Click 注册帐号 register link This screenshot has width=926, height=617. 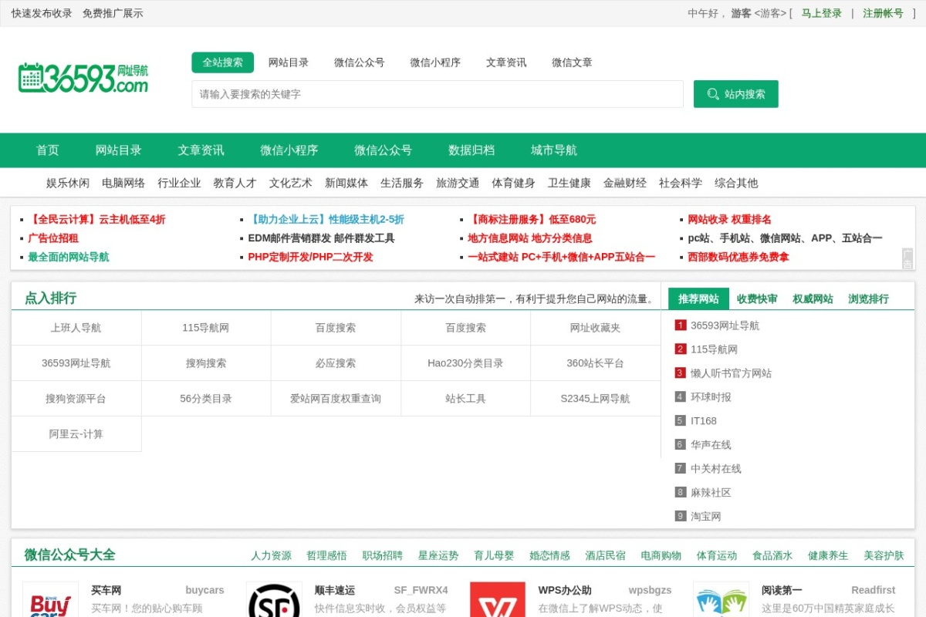pyautogui.click(x=883, y=13)
